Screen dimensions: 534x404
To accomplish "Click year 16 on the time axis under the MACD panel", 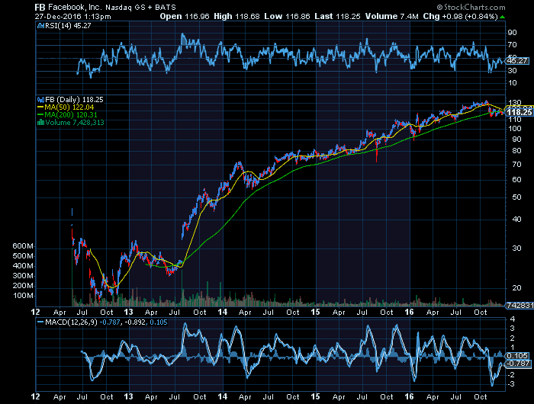I will (409, 397).
